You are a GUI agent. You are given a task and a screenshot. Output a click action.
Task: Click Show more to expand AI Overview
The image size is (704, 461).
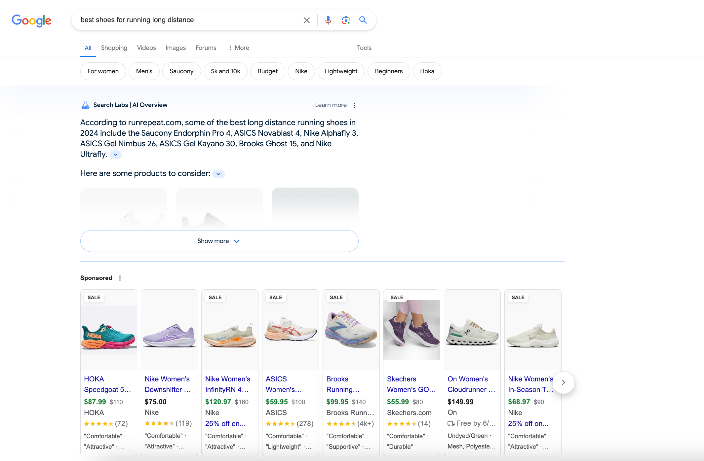tap(219, 241)
